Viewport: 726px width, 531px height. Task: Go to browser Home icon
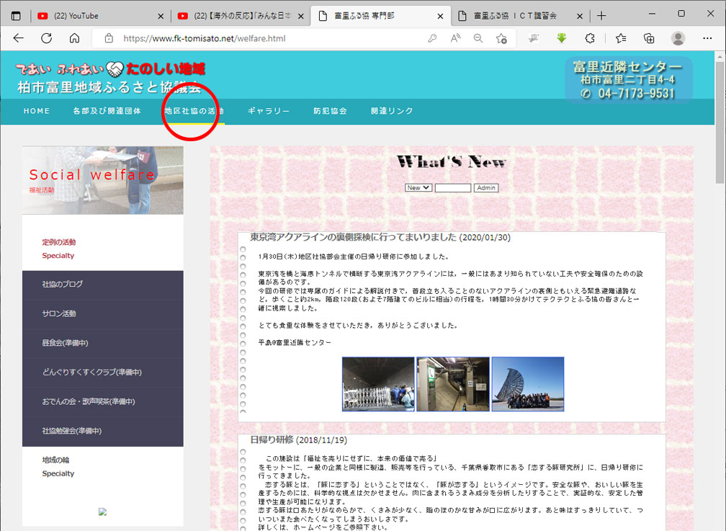pyautogui.click(x=74, y=38)
